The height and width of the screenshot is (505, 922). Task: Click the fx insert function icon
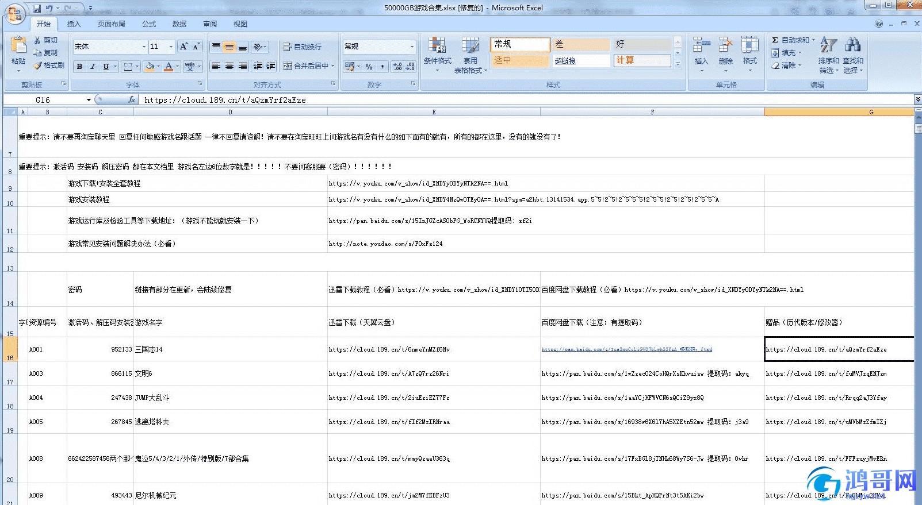(132, 99)
